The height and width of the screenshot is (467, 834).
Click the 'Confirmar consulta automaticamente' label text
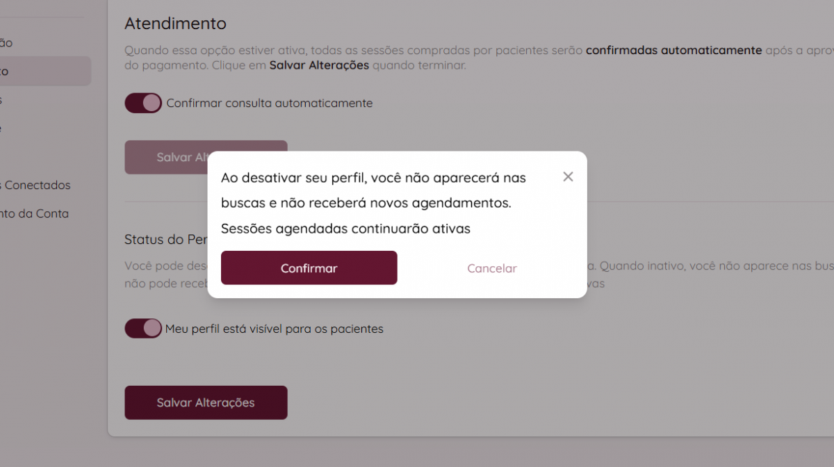270,104
